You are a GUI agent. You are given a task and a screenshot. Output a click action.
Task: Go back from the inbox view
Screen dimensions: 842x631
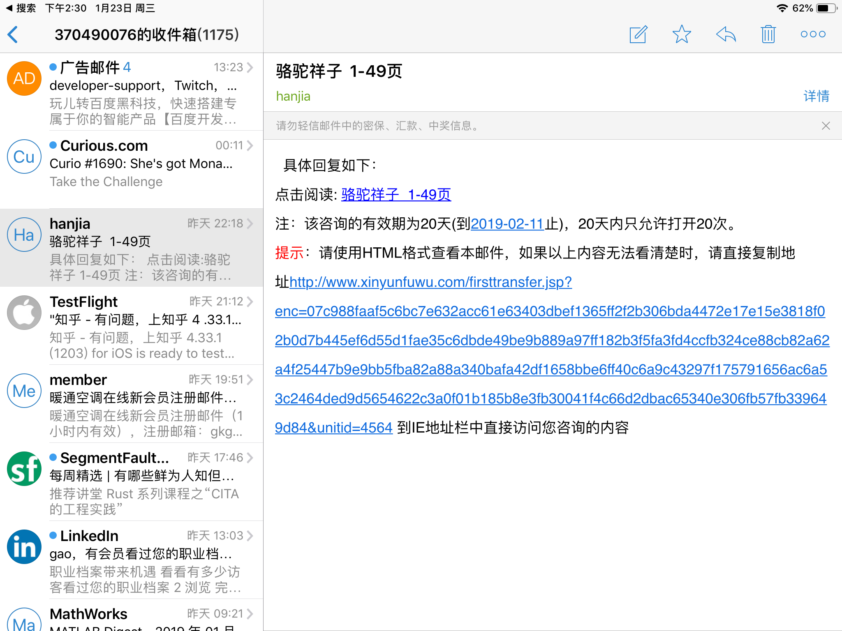[13, 35]
